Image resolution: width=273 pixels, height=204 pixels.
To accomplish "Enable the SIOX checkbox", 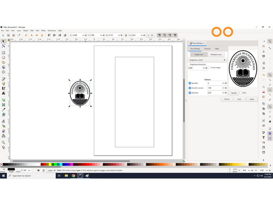I will (241, 93).
